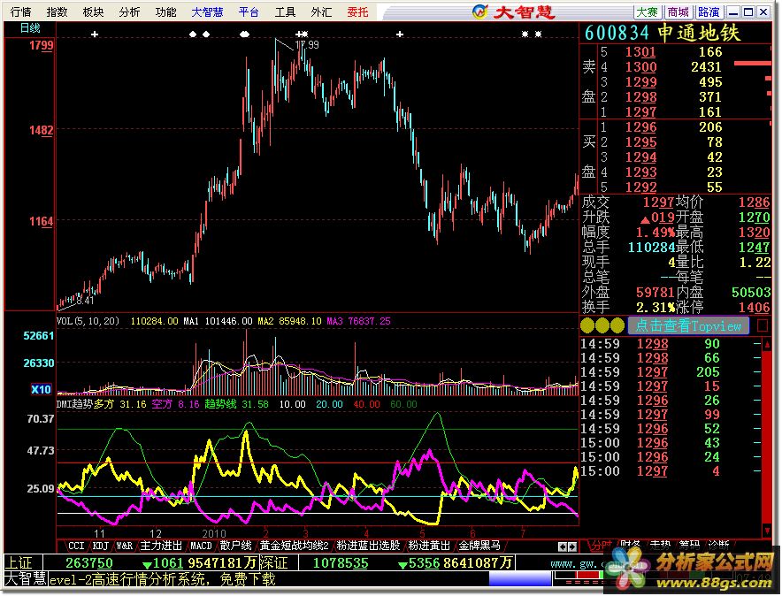Click the last asterisk marker near the chart's right end
The height and width of the screenshot is (596, 782).
point(538,34)
